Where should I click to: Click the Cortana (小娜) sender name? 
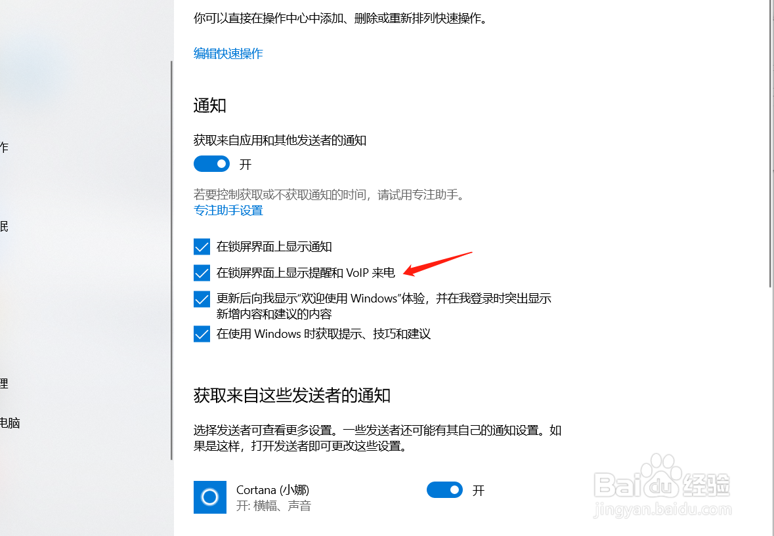pyautogui.click(x=272, y=489)
